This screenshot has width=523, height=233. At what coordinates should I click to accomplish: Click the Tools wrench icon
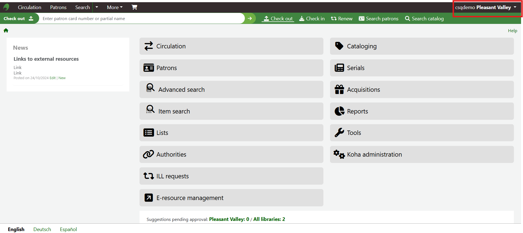coord(339,132)
